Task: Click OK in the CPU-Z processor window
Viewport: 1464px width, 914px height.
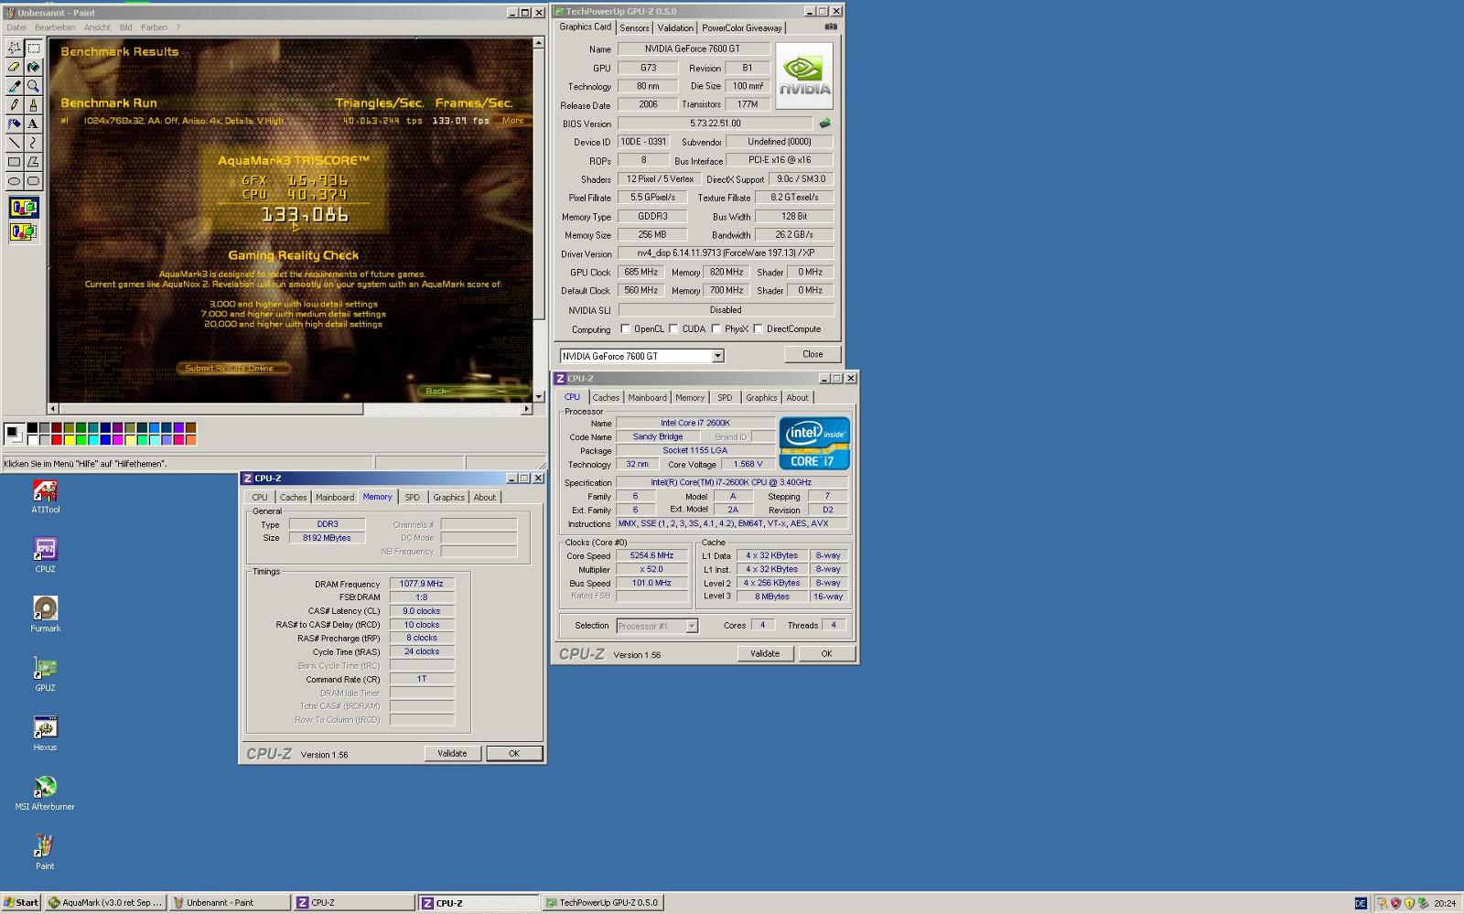Action: tap(826, 653)
